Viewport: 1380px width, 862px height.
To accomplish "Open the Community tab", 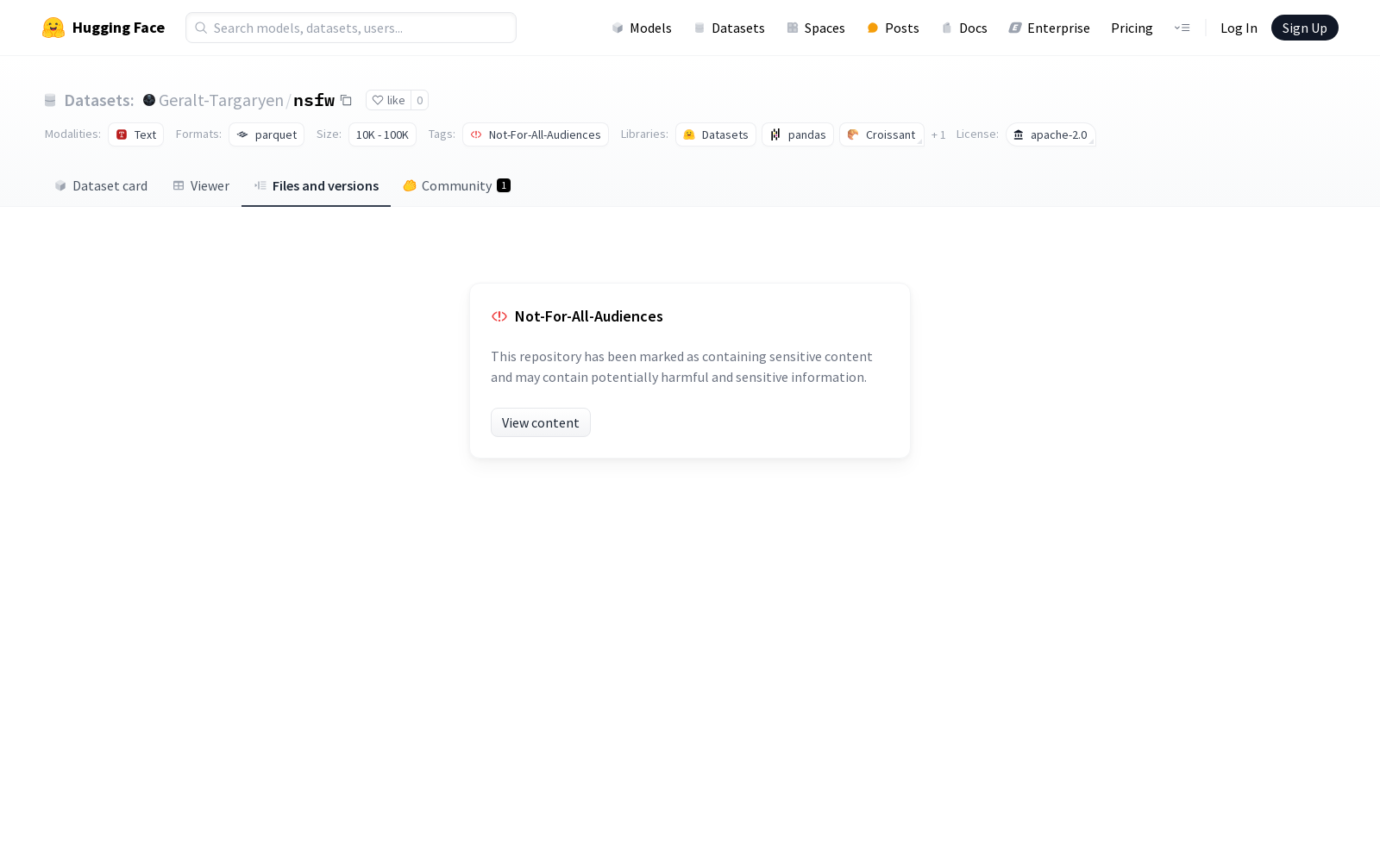I will coord(456,185).
